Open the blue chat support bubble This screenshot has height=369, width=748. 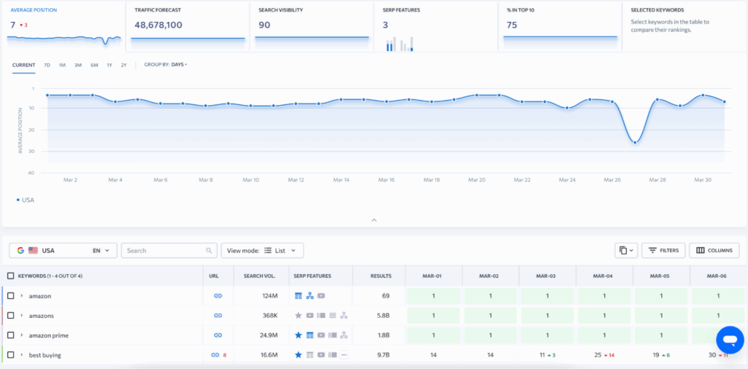coord(730,340)
